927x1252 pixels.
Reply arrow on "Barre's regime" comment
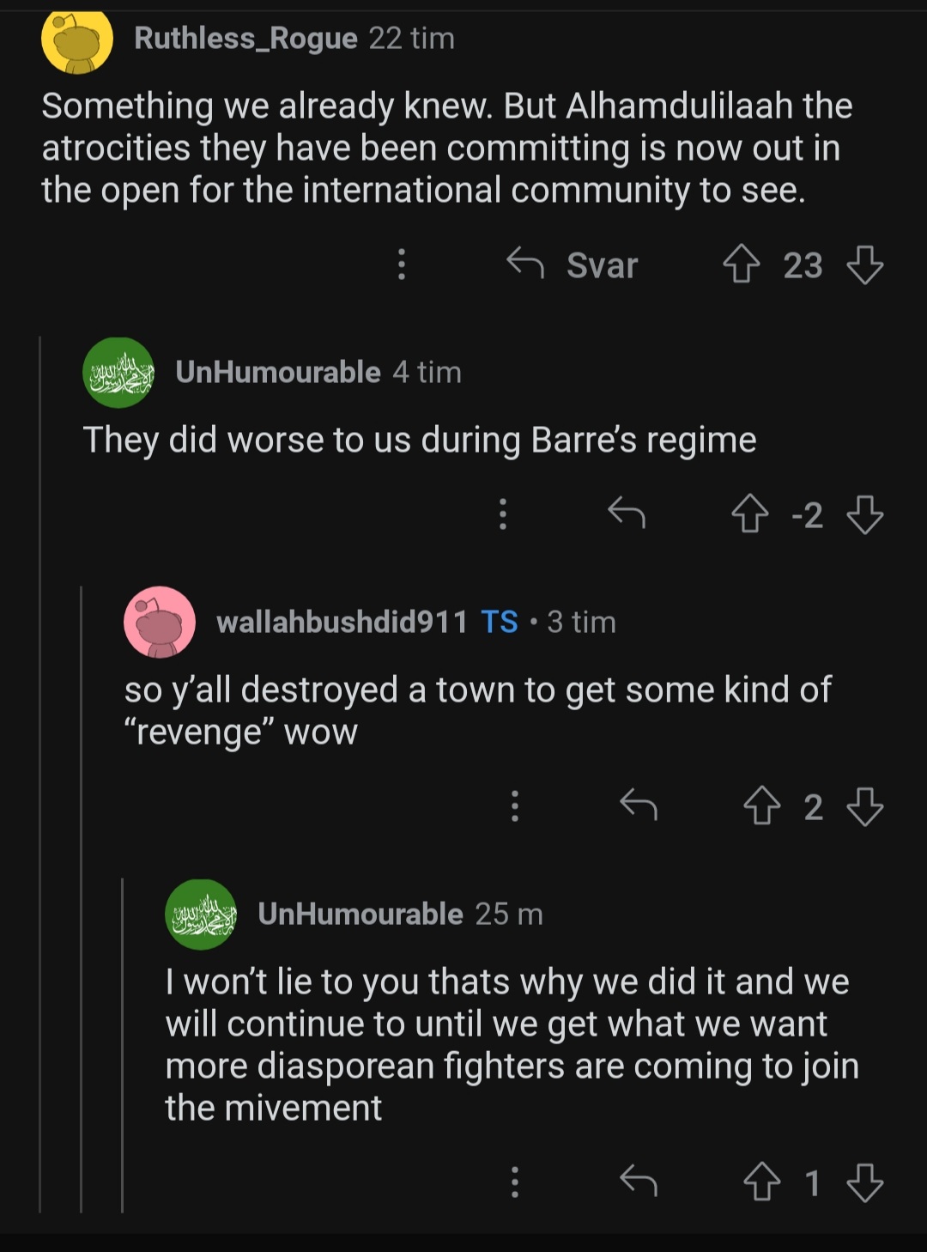point(627,514)
